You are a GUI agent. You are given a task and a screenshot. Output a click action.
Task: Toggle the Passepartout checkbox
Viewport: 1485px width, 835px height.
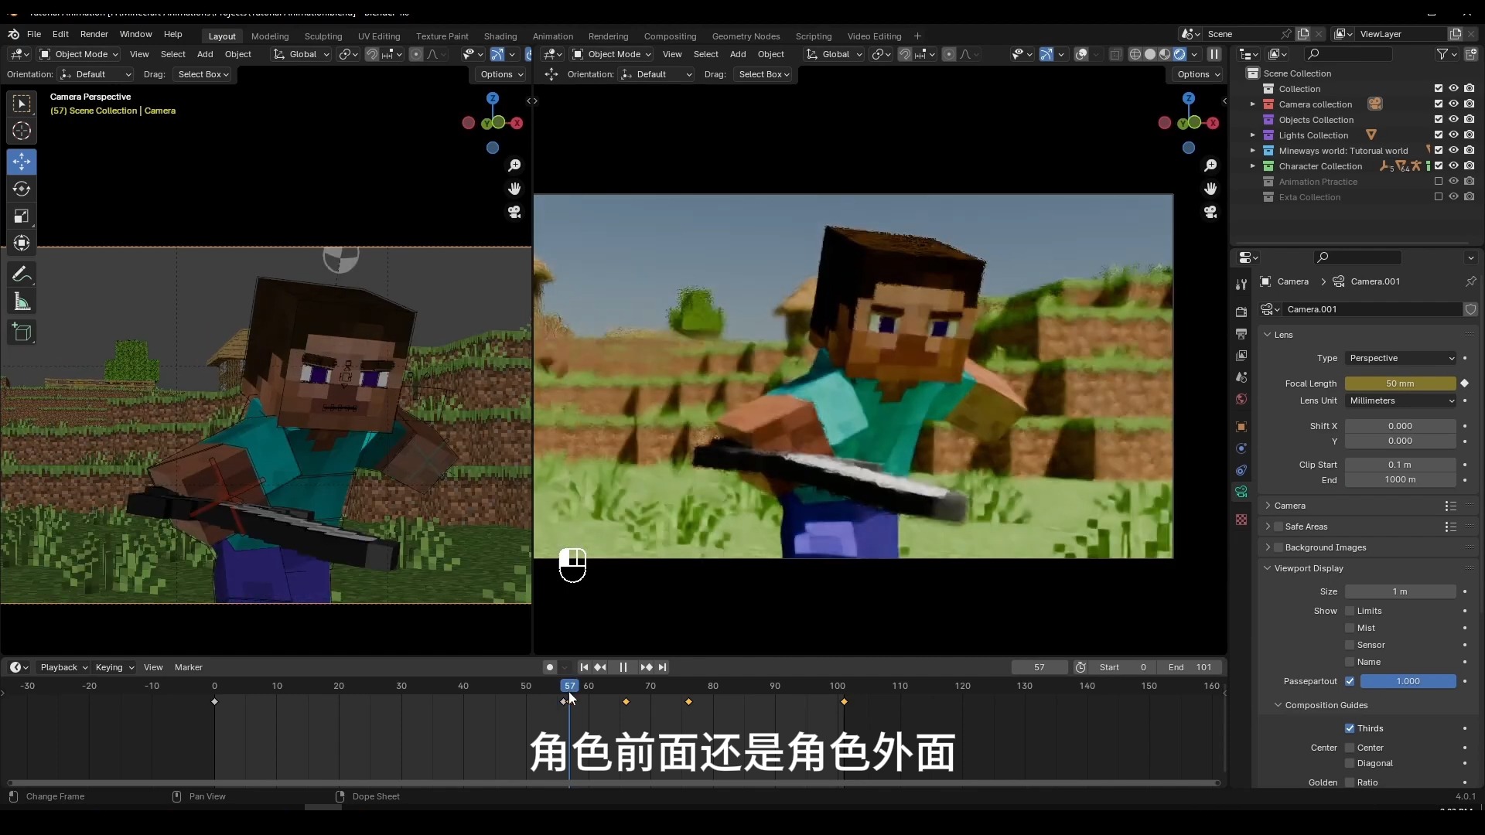pos(1350,681)
